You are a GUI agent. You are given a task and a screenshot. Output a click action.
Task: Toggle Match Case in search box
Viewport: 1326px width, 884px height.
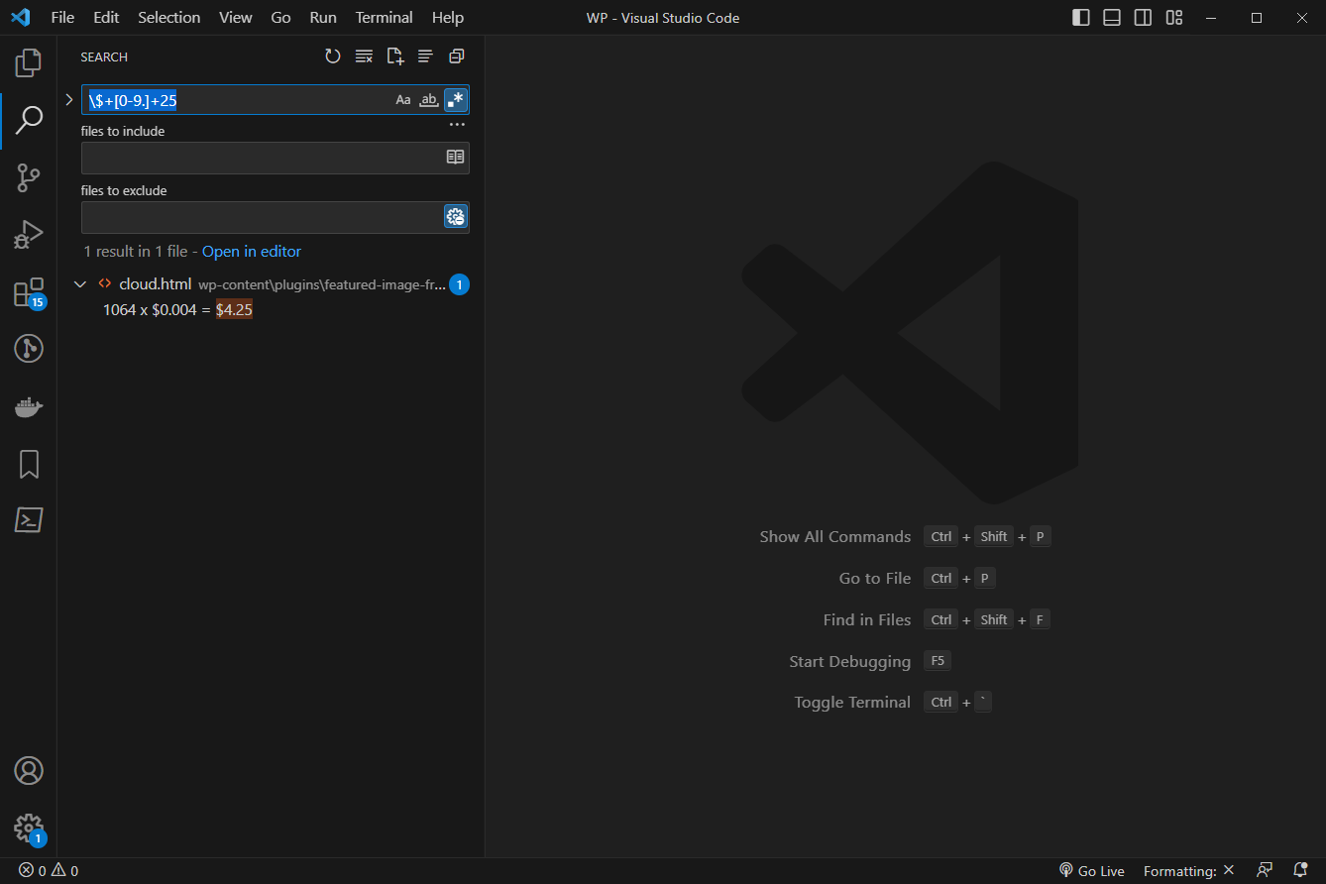click(403, 99)
